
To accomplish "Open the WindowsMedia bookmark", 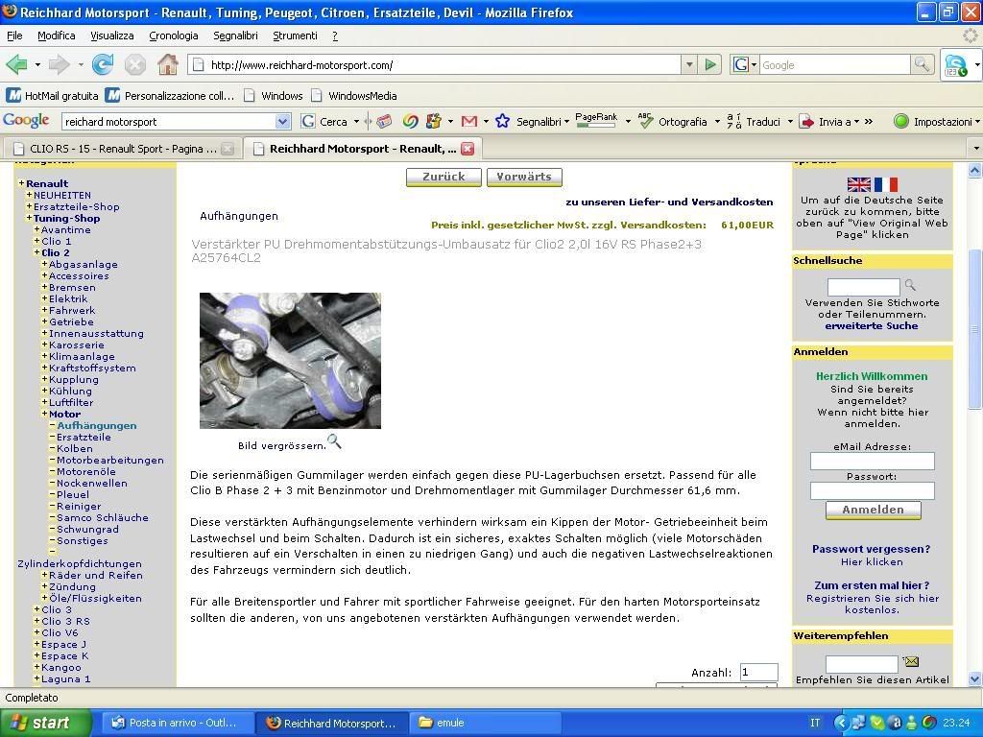I will 354,96.
